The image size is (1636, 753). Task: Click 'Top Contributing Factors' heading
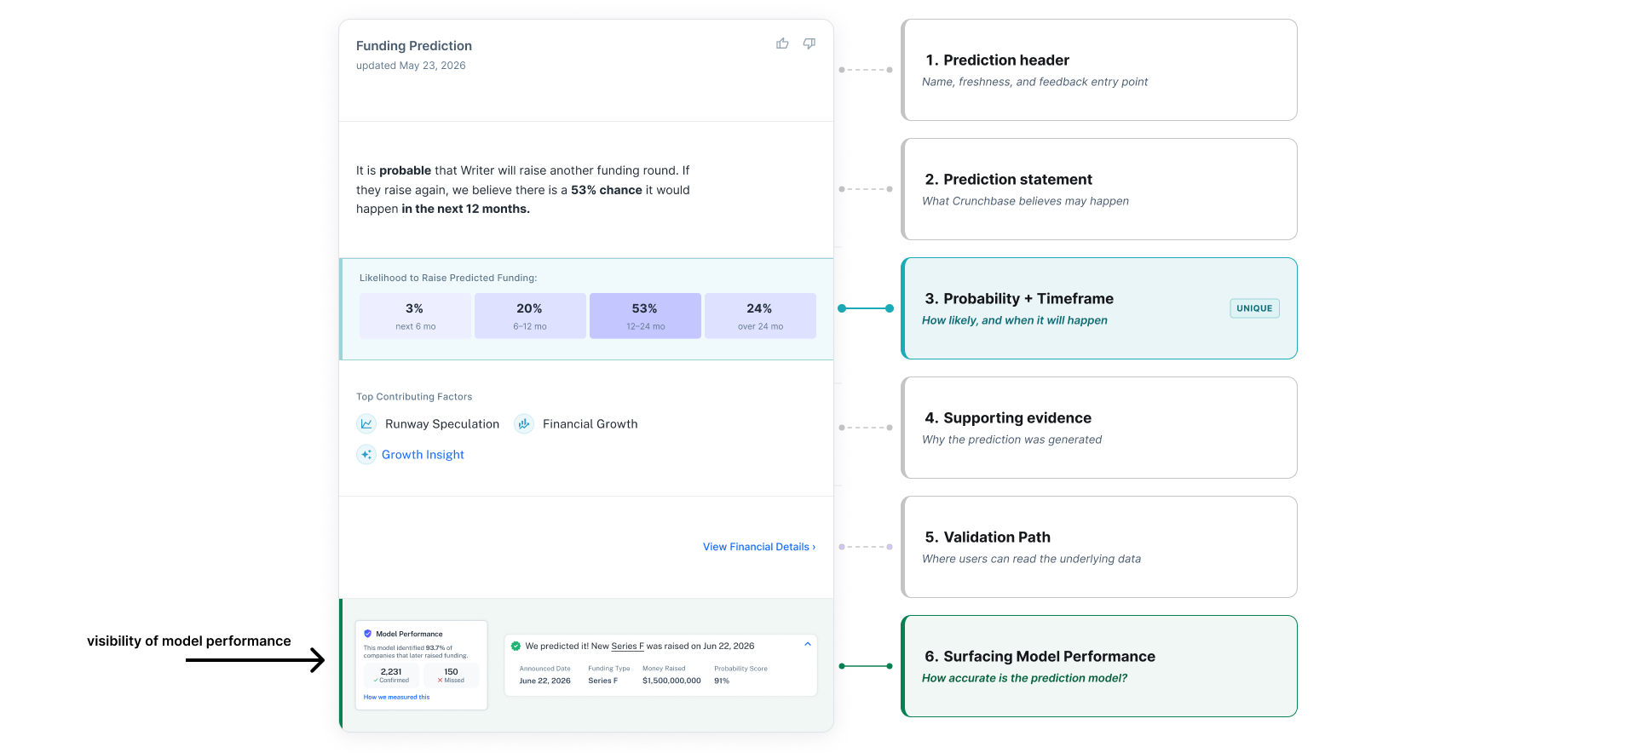(x=414, y=397)
